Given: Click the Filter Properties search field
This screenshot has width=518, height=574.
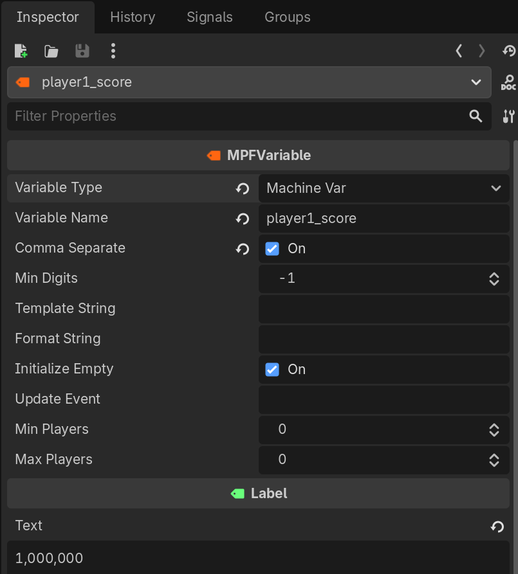Looking at the screenshot, I should pos(238,116).
